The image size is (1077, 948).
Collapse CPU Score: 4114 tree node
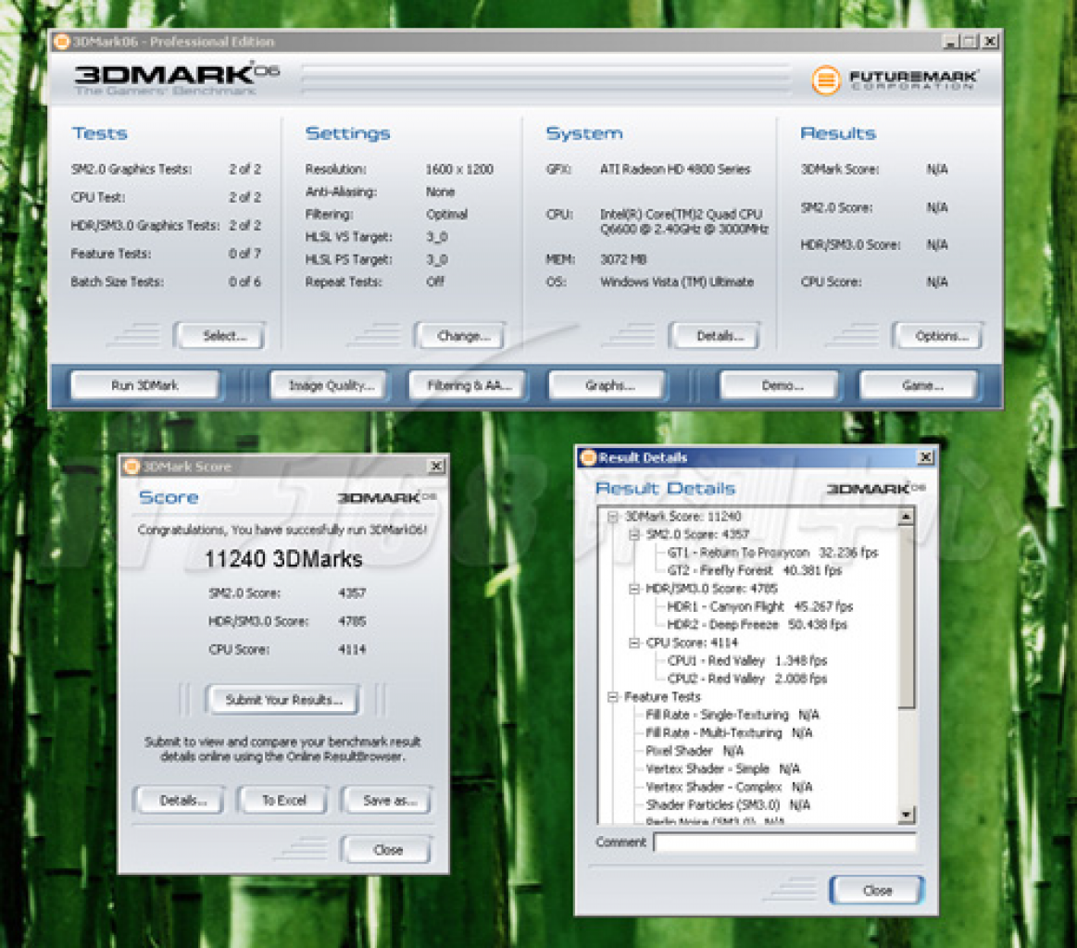click(634, 643)
